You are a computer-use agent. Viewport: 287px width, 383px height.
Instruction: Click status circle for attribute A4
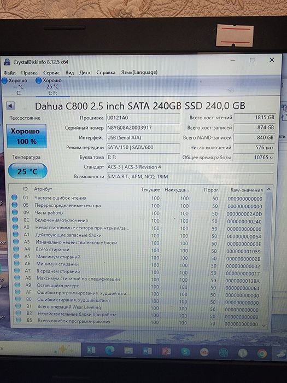pyautogui.click(x=16, y=248)
